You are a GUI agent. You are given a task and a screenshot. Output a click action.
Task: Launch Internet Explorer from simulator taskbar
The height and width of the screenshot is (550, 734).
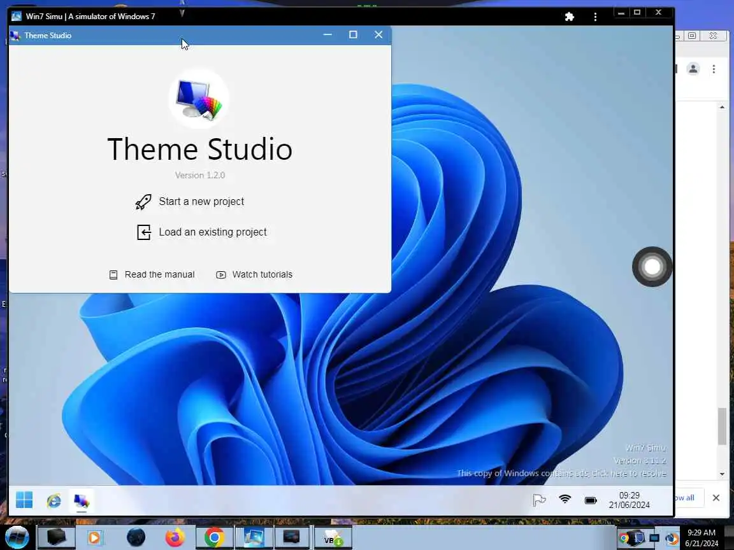tap(54, 501)
